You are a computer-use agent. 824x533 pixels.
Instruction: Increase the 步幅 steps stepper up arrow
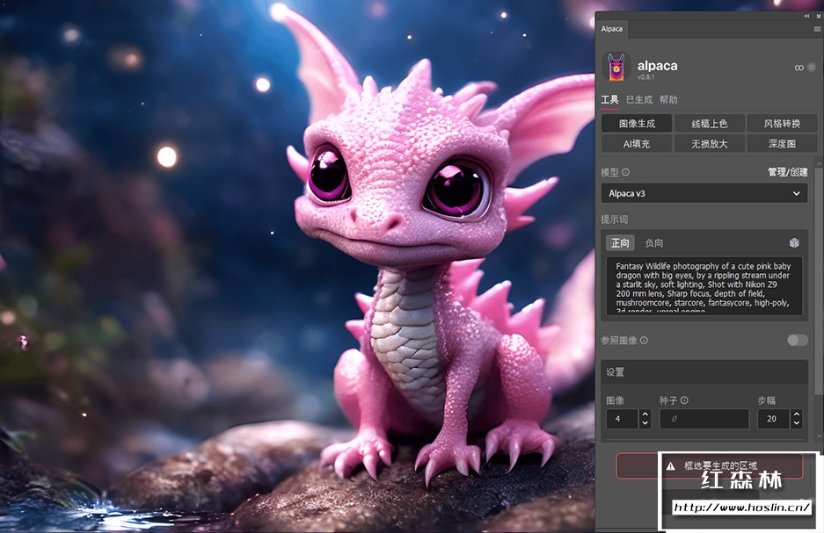click(x=796, y=414)
